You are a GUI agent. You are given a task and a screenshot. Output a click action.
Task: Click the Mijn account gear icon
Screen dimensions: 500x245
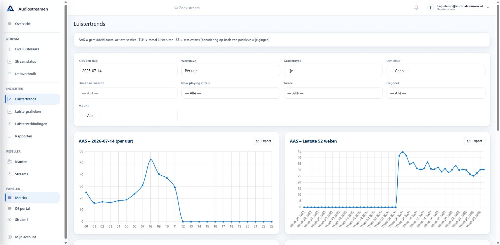click(10, 237)
